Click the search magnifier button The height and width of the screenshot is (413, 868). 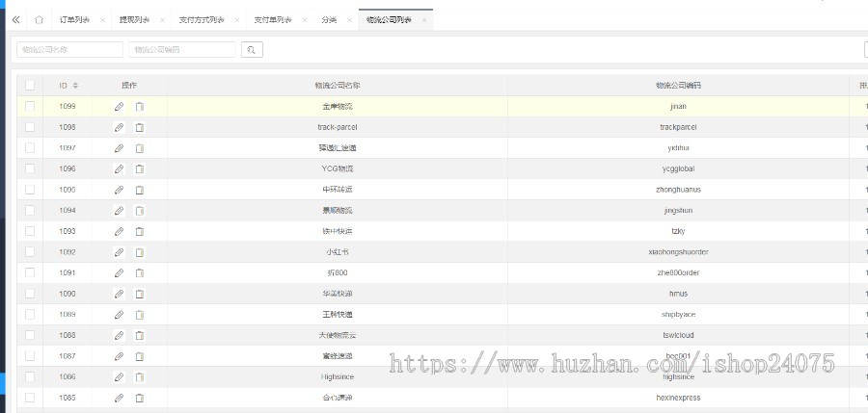click(x=252, y=50)
